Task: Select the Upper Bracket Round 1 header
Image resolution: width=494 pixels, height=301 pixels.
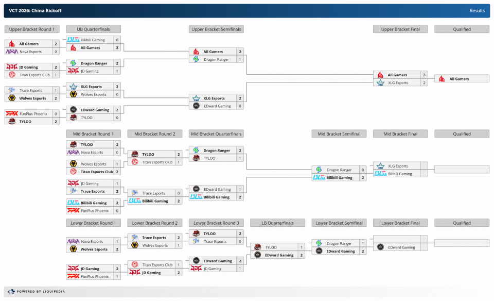Action: click(32, 29)
